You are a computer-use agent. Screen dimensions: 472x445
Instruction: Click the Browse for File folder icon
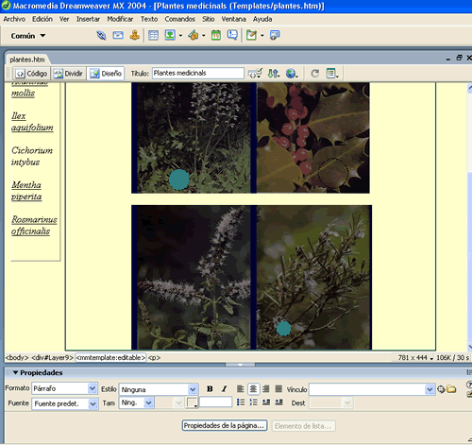(451, 389)
